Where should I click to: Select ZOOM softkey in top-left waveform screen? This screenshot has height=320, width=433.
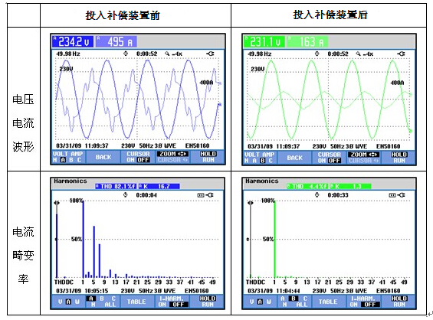(x=173, y=157)
